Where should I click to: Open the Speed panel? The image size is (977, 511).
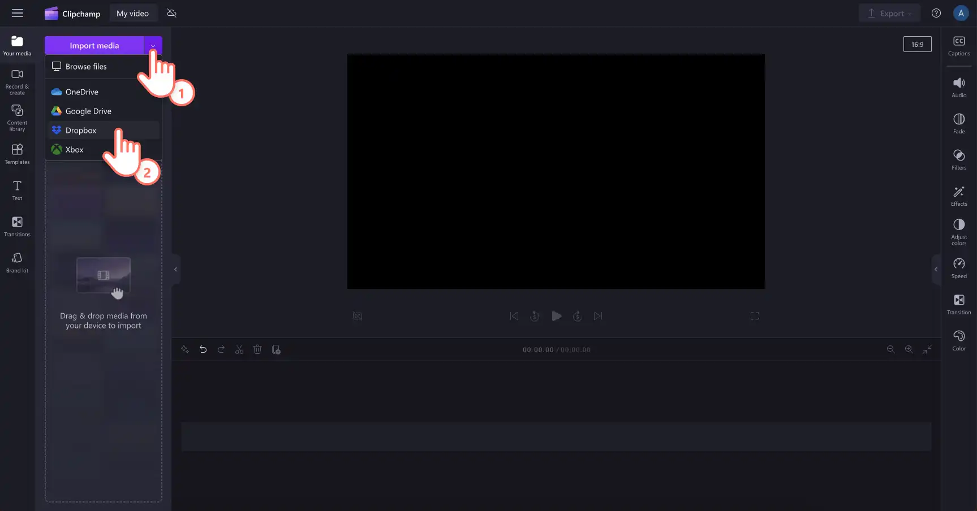[x=959, y=268]
